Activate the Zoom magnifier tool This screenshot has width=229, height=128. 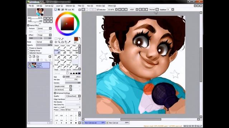click(59, 42)
